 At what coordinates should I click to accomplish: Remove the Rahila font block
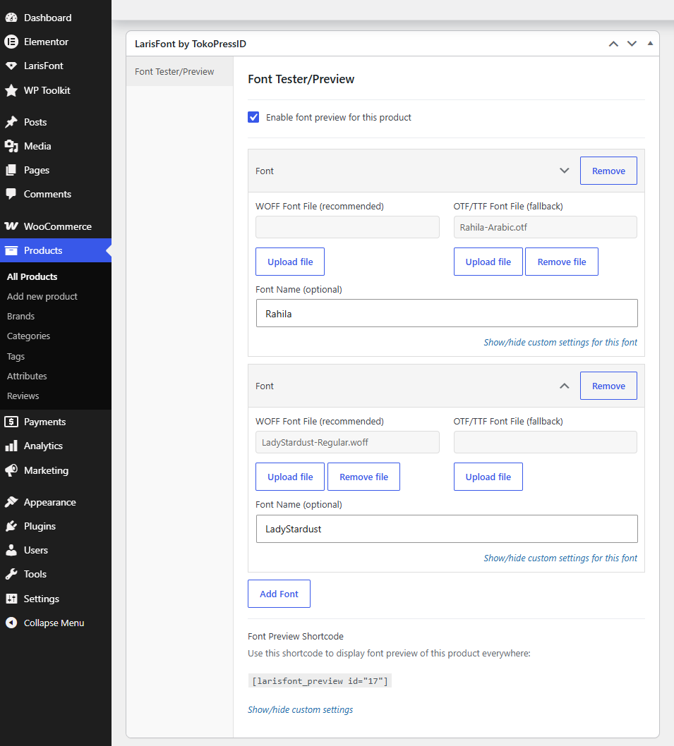[608, 171]
